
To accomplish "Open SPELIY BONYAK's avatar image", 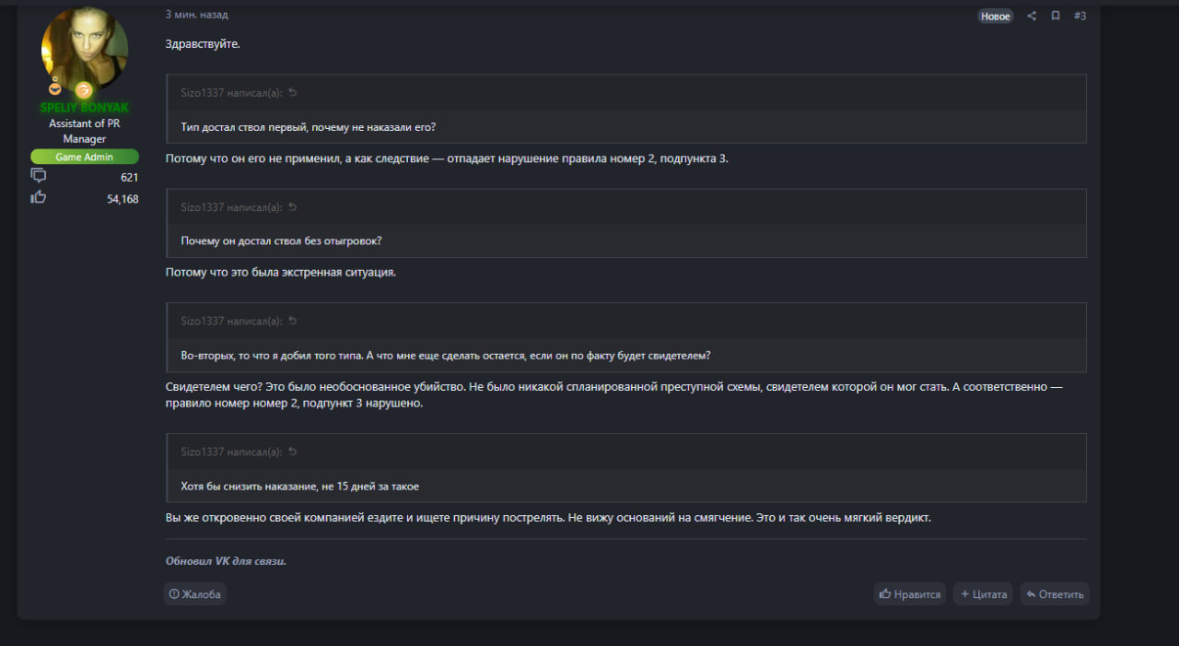I will (x=85, y=49).
